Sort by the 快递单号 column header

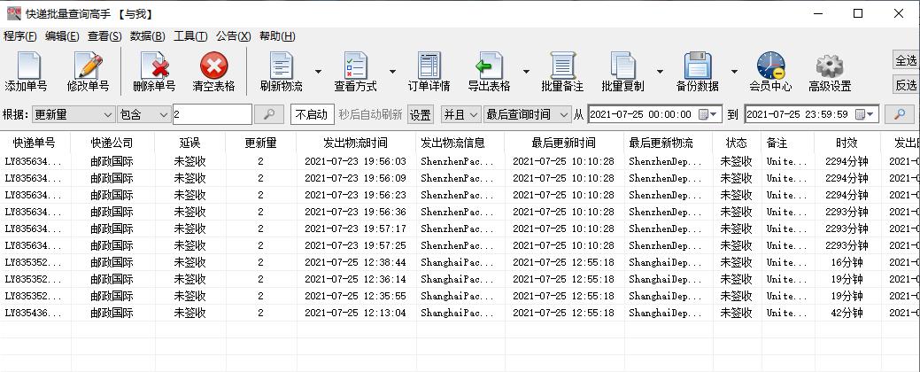35,143
